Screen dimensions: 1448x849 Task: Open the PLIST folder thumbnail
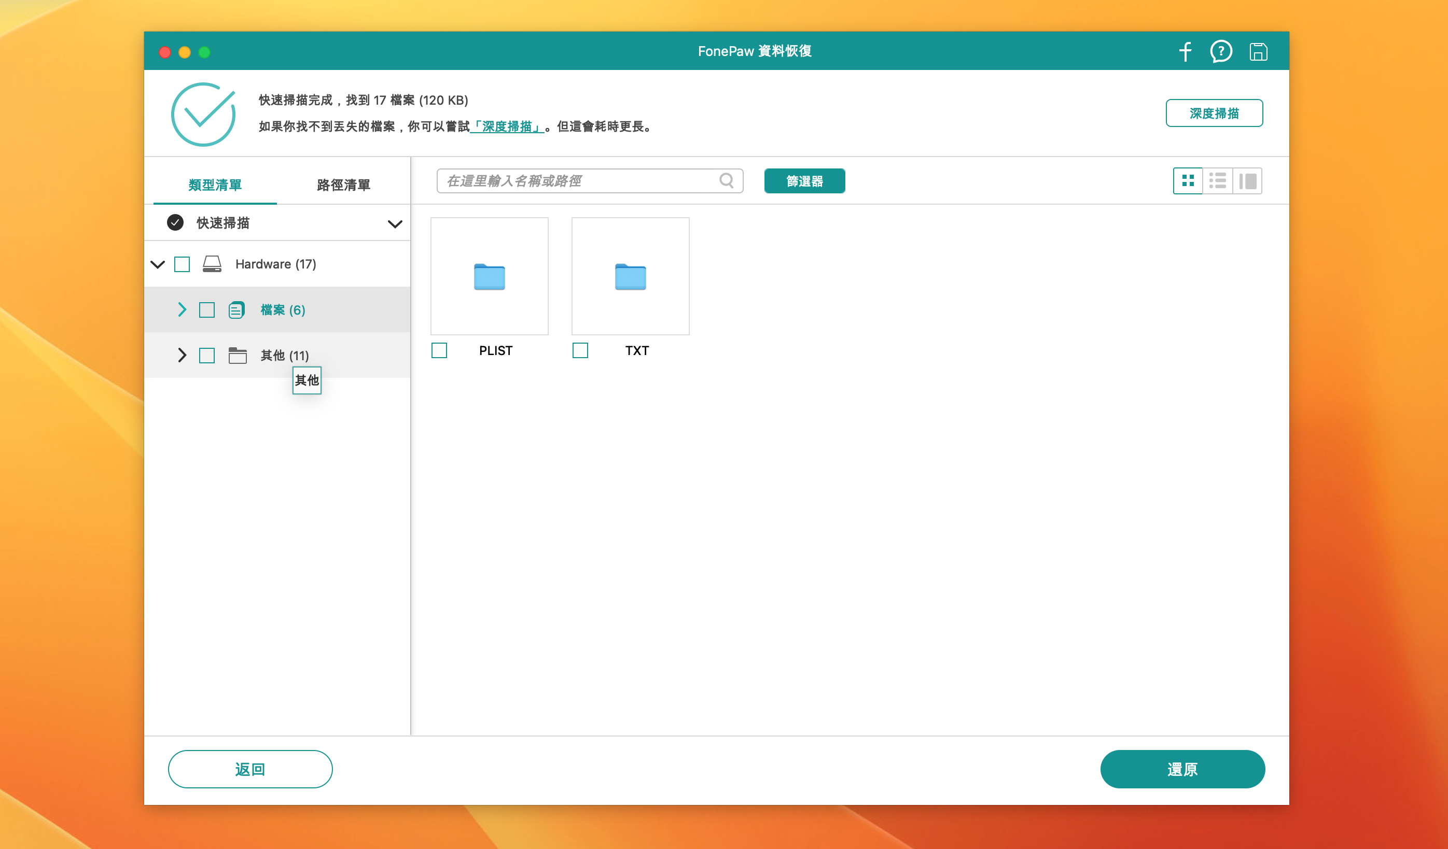click(490, 277)
